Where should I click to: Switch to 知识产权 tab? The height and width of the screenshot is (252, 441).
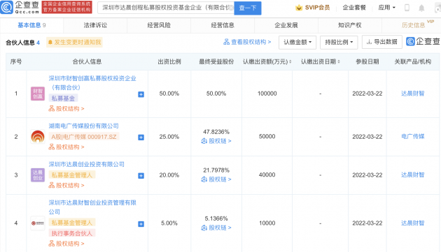tap(349, 25)
